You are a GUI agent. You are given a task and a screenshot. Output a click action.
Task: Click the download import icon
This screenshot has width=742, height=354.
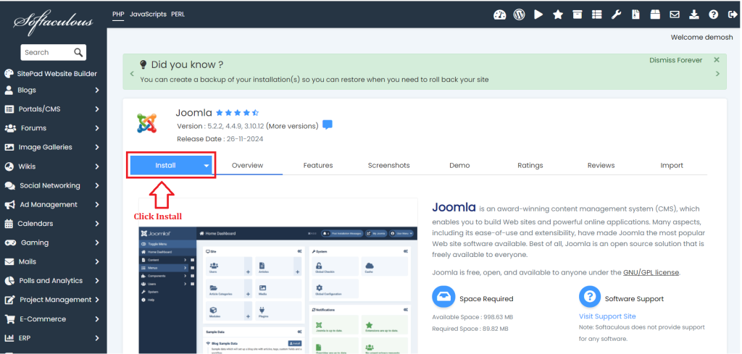(693, 14)
